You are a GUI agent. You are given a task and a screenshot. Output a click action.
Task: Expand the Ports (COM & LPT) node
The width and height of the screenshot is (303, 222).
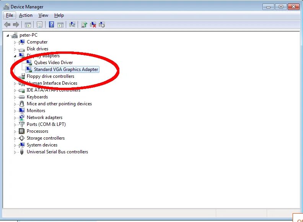click(15, 125)
